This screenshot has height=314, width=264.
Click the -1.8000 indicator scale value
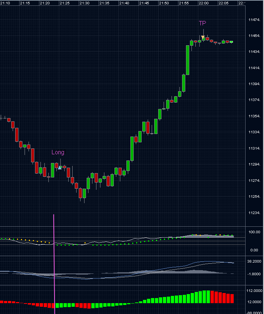pyautogui.click(x=254, y=274)
